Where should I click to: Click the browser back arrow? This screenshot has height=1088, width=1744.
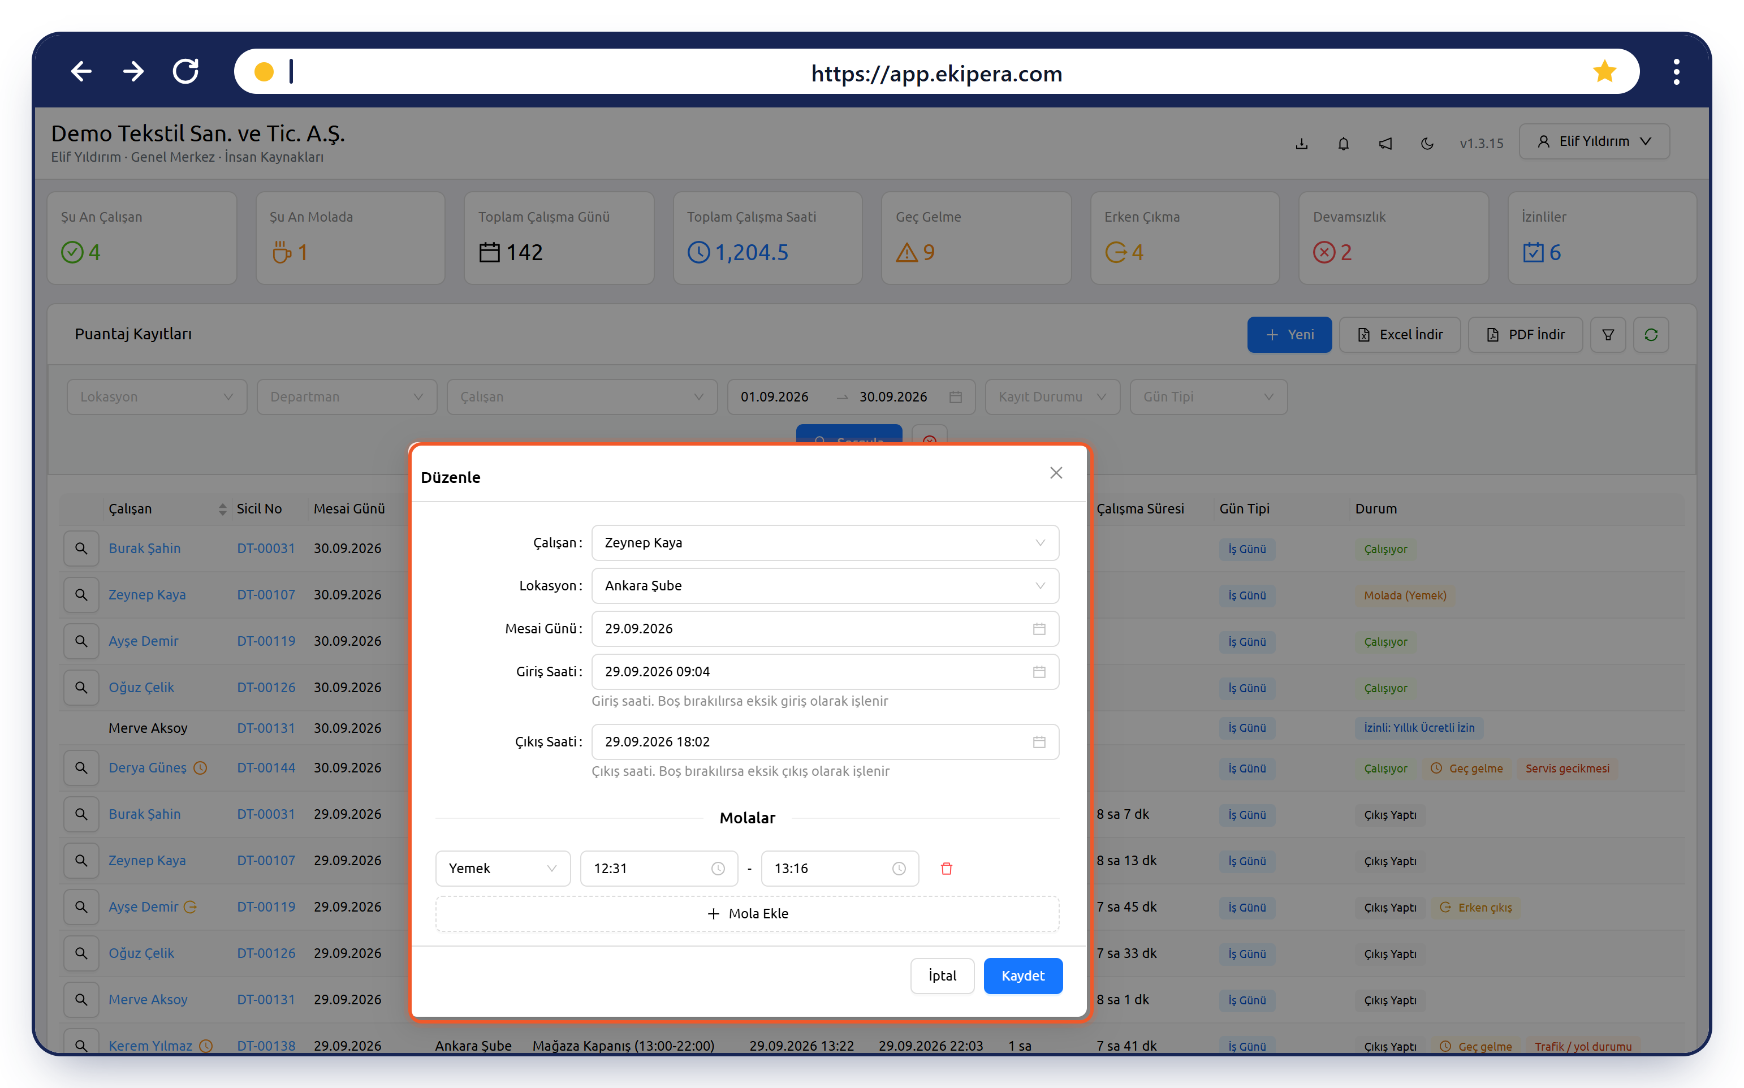81,71
